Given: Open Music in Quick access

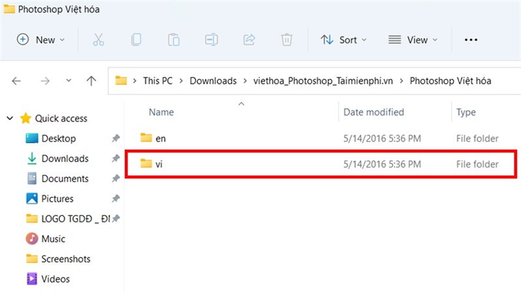Looking at the screenshot, I should 53,238.
